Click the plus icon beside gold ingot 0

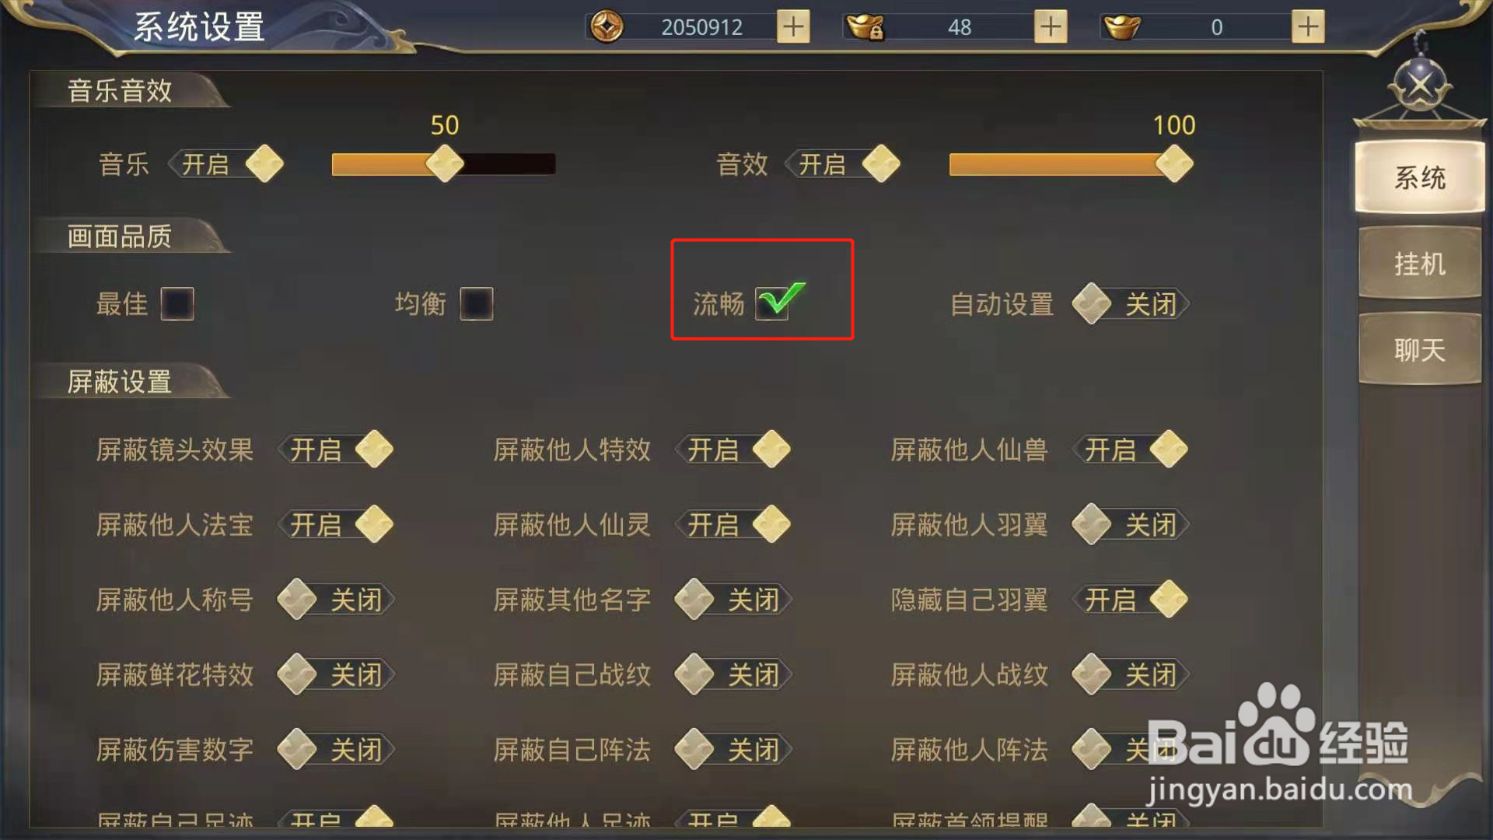(1308, 27)
